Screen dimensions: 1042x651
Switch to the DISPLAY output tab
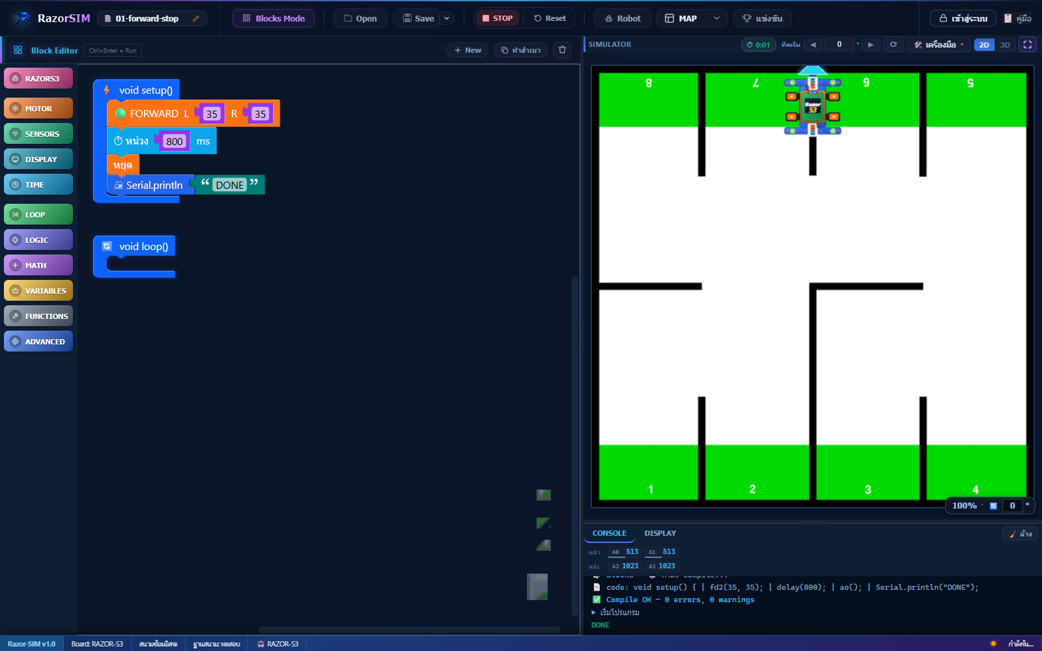coord(660,533)
